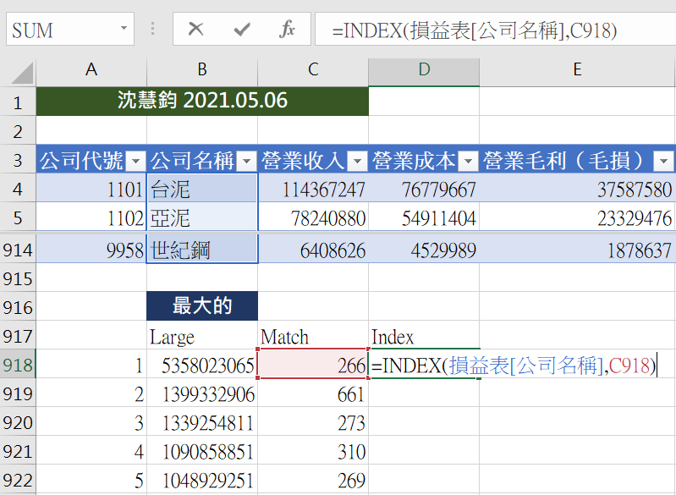Click the 最大的 heading cell
This screenshot has height=495, width=676.
pyautogui.click(x=202, y=306)
